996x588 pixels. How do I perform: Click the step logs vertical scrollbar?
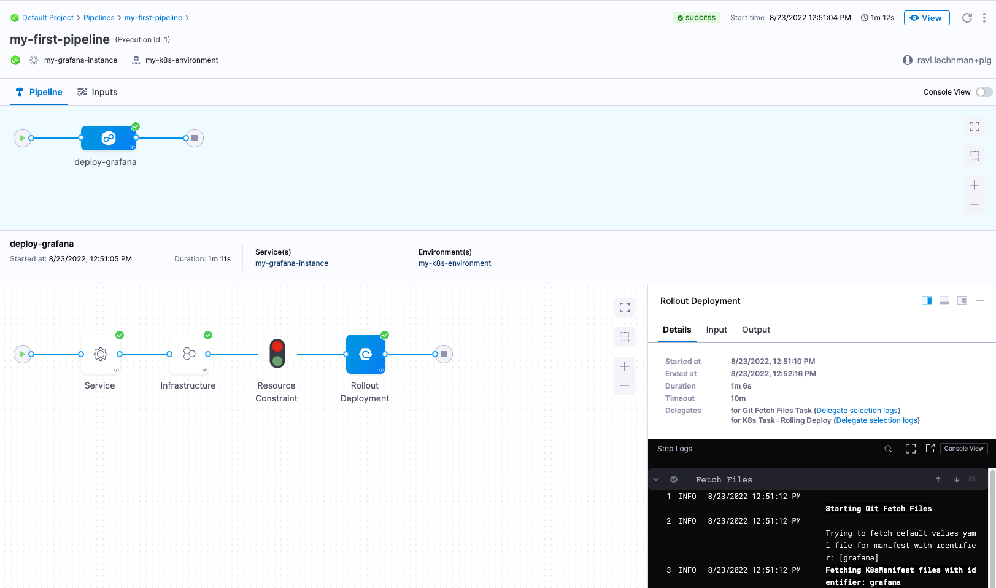pyautogui.click(x=992, y=528)
